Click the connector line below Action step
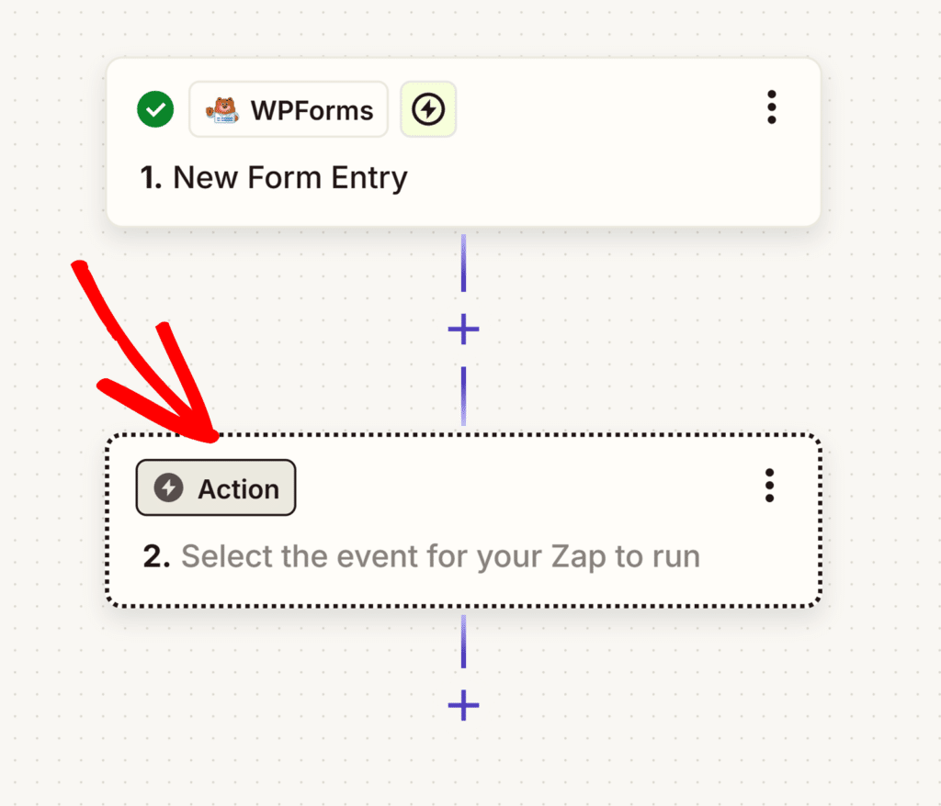The width and height of the screenshot is (941, 806). (463, 642)
